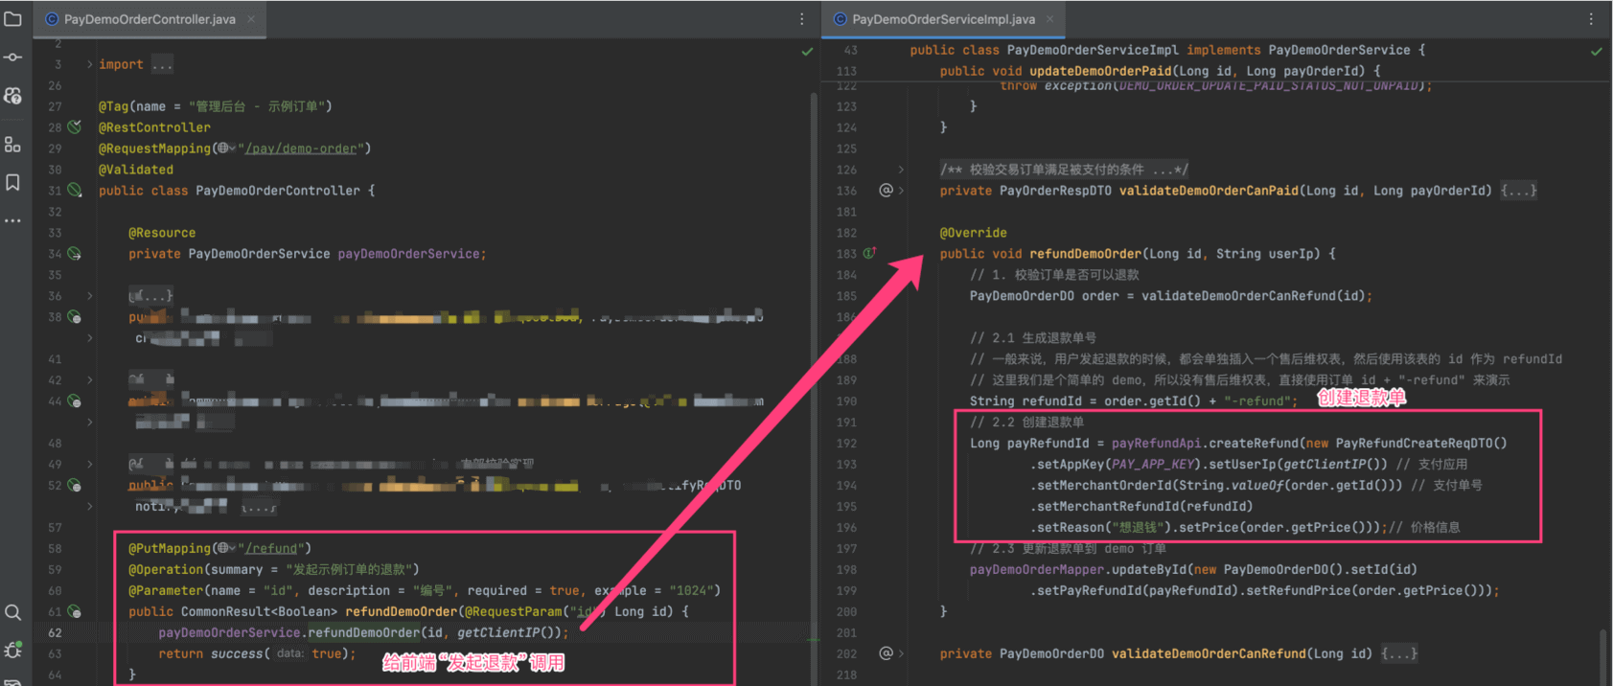Screen dimensions: 1613x686
Task: Open the Commit tool window
Action: point(13,57)
